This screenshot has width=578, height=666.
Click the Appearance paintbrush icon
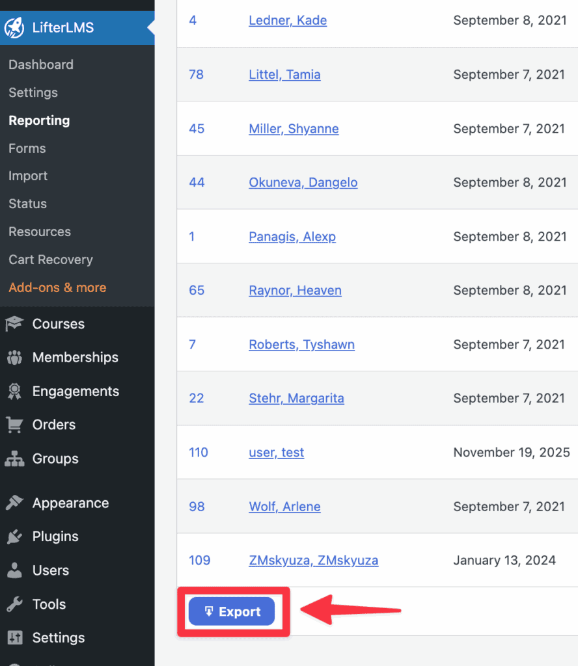(x=14, y=503)
